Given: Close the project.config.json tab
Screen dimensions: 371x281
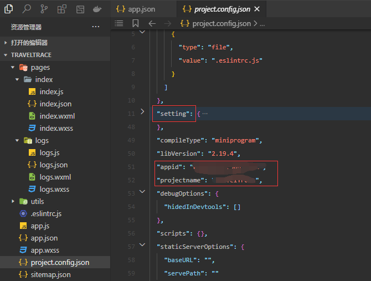Looking at the screenshot, I should coord(257,9).
